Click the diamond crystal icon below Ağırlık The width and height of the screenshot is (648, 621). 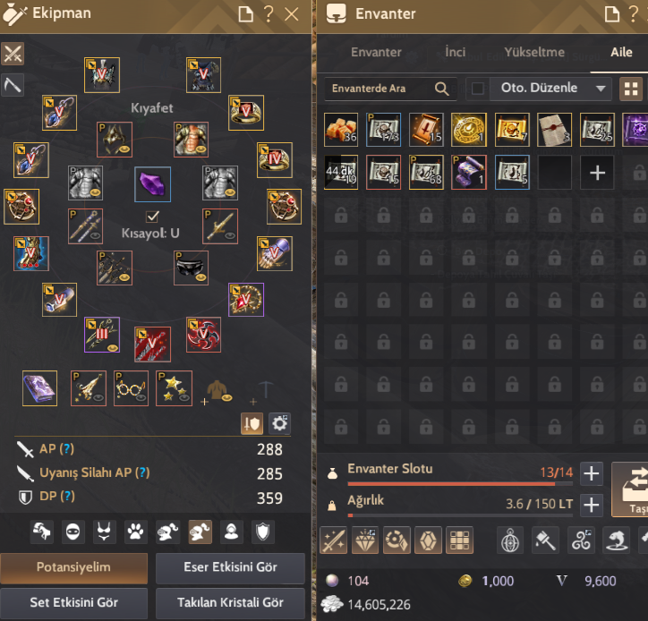[x=366, y=540]
